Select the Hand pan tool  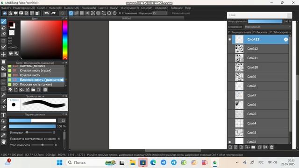tap(3, 141)
